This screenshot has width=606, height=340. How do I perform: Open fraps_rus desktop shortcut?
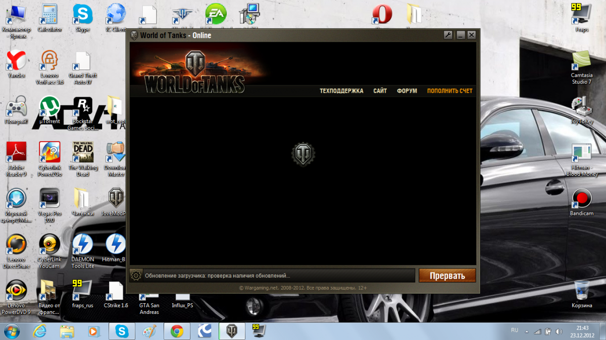82,294
